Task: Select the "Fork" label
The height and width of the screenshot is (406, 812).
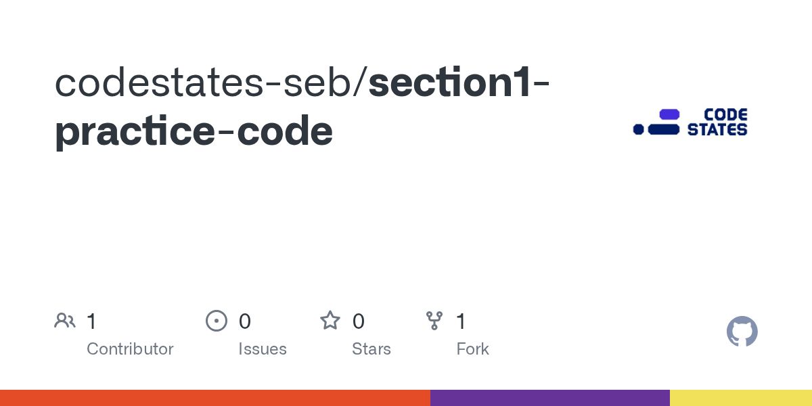Action: pyautogui.click(x=472, y=349)
